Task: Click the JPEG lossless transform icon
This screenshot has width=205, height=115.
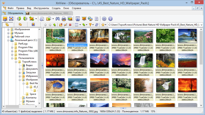Action: coord(32,19)
